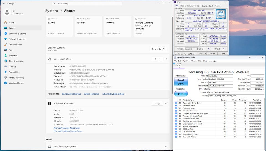The height and width of the screenshot is (151, 266).
Task: Open the Function menu in CrystalDiskInfo
Action: tap(186, 61)
